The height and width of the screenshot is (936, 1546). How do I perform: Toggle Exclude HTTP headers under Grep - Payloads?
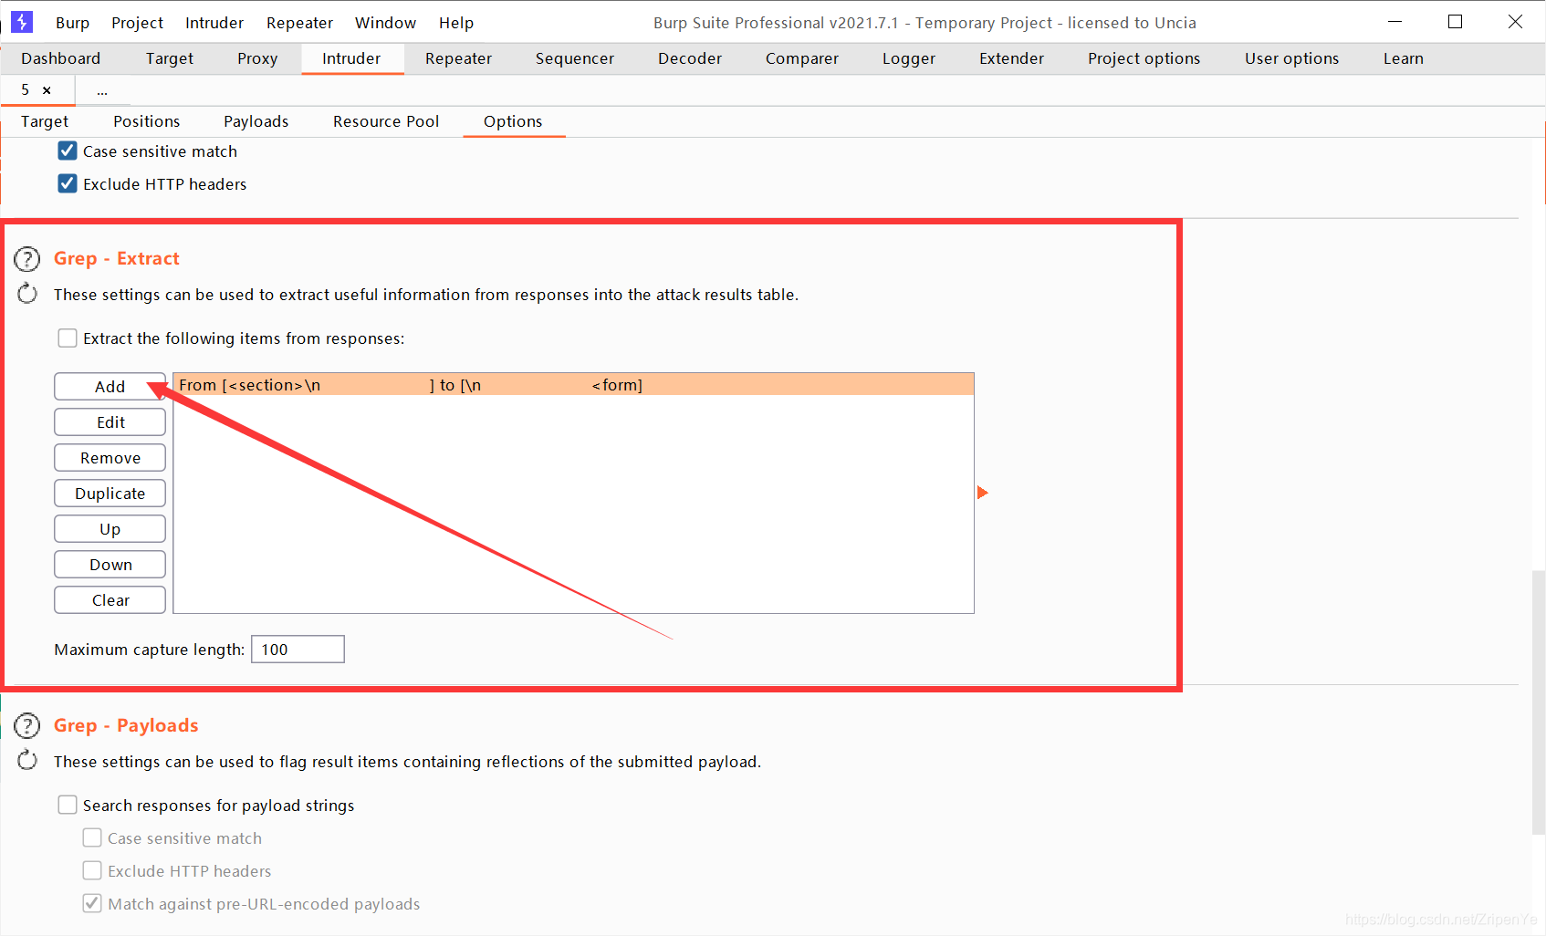[92, 870]
